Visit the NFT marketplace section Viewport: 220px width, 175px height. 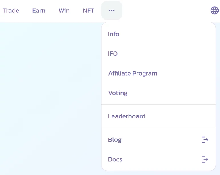point(89,11)
